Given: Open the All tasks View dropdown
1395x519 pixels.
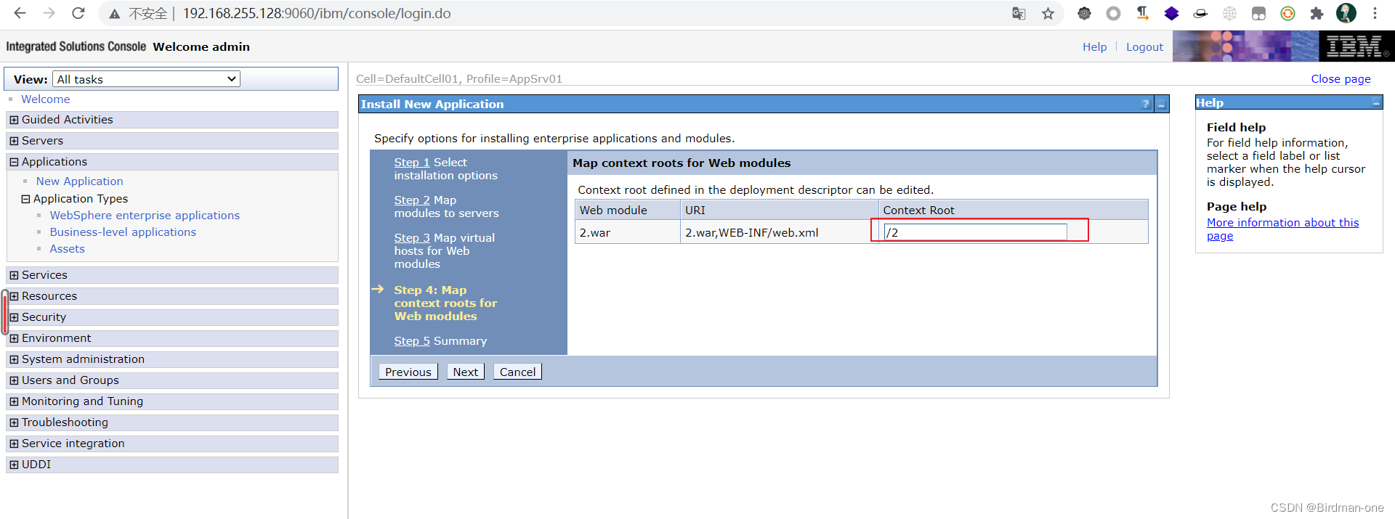Looking at the screenshot, I should click(146, 79).
